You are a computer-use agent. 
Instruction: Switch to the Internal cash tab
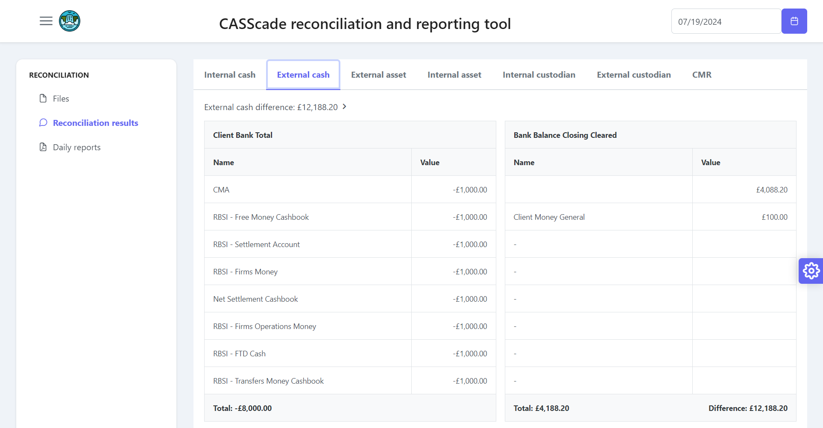click(x=230, y=75)
